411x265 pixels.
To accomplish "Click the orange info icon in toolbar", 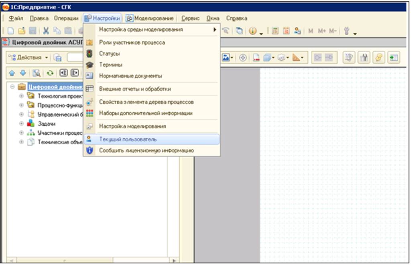I will click(252, 30).
